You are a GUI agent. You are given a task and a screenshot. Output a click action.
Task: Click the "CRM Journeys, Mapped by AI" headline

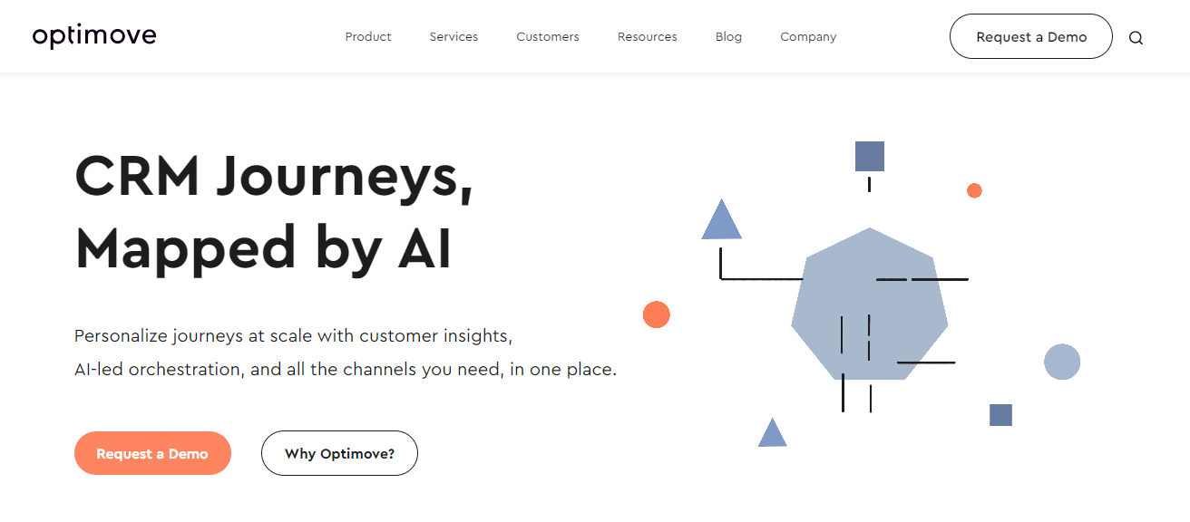(273, 211)
